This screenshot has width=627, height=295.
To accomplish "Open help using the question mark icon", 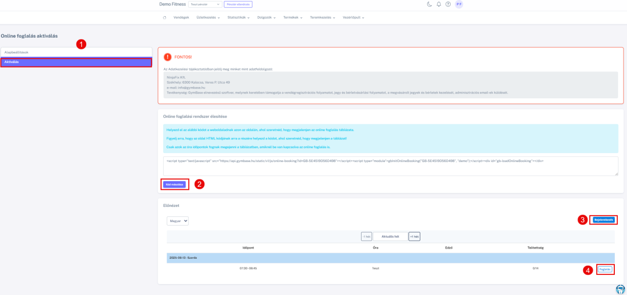I will click(x=448, y=4).
